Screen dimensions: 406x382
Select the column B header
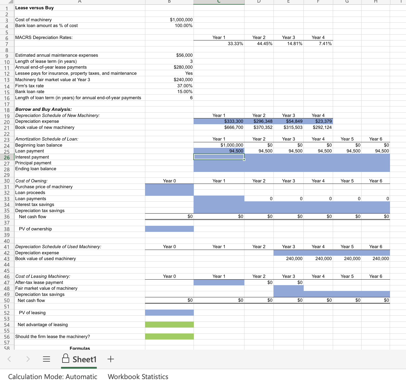pos(169,2)
